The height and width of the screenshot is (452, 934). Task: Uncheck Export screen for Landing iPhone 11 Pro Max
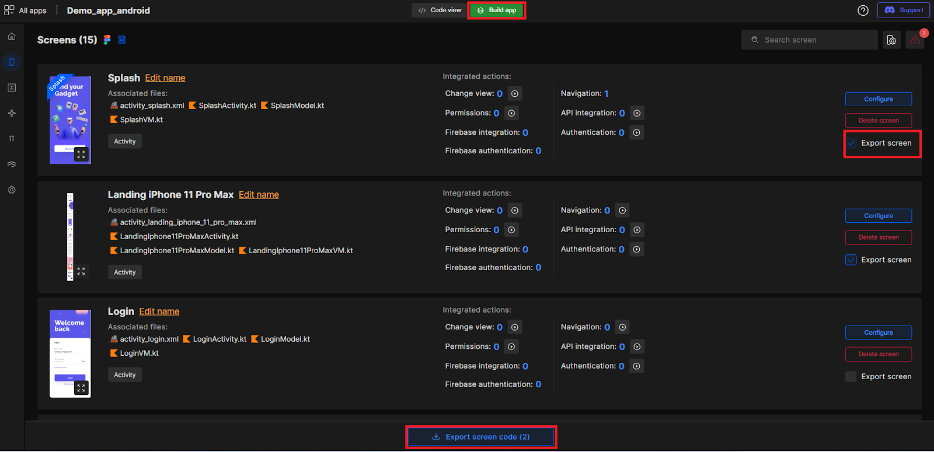coord(851,260)
